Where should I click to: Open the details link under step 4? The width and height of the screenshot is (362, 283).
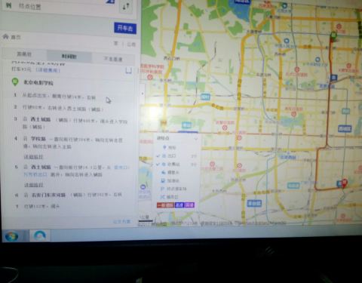point(33,157)
